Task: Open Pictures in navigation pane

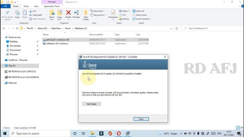Action: [14, 54]
